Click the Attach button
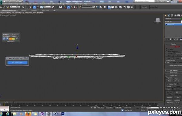Image resolution: width=182 pixels, height=116 pixels. (168, 89)
